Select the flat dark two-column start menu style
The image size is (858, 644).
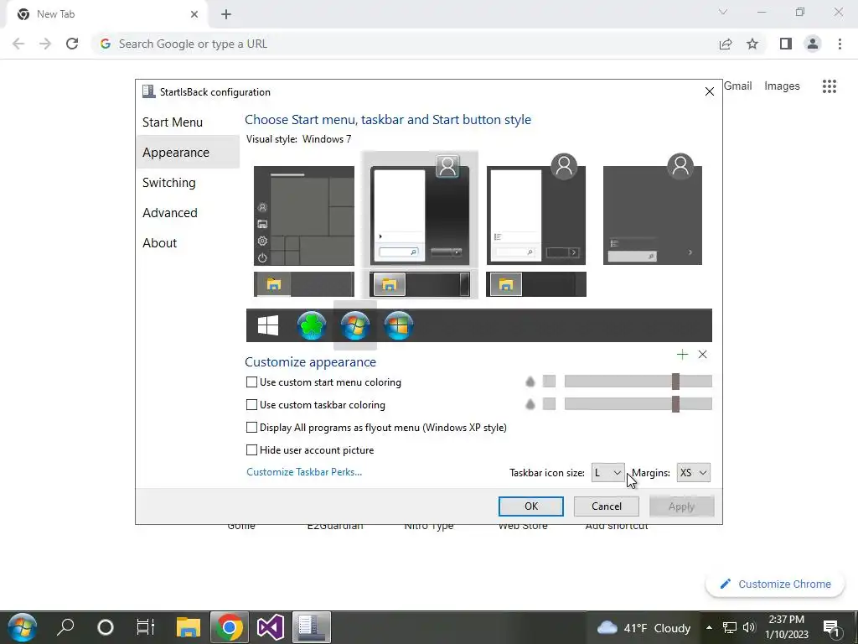click(x=536, y=210)
